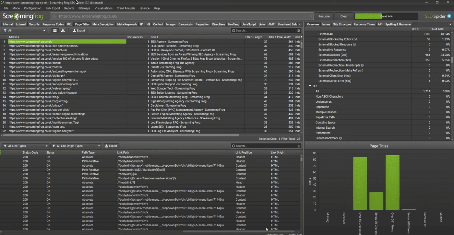Switch to the Canonicals tab
This screenshot has width=454, height=235.
tap(185, 24)
